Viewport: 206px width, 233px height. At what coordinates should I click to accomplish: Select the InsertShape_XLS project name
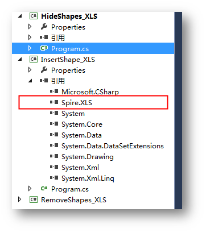tap(68, 60)
